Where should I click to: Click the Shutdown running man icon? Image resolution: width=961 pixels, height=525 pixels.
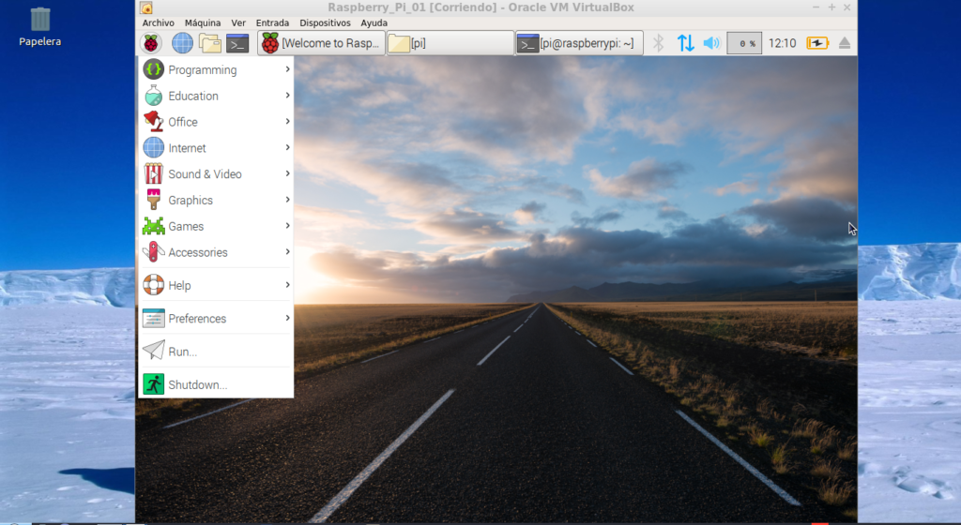coord(153,384)
